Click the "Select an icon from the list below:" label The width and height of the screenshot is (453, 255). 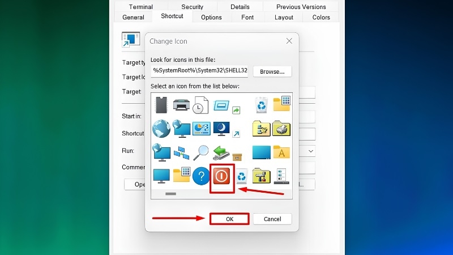click(195, 86)
